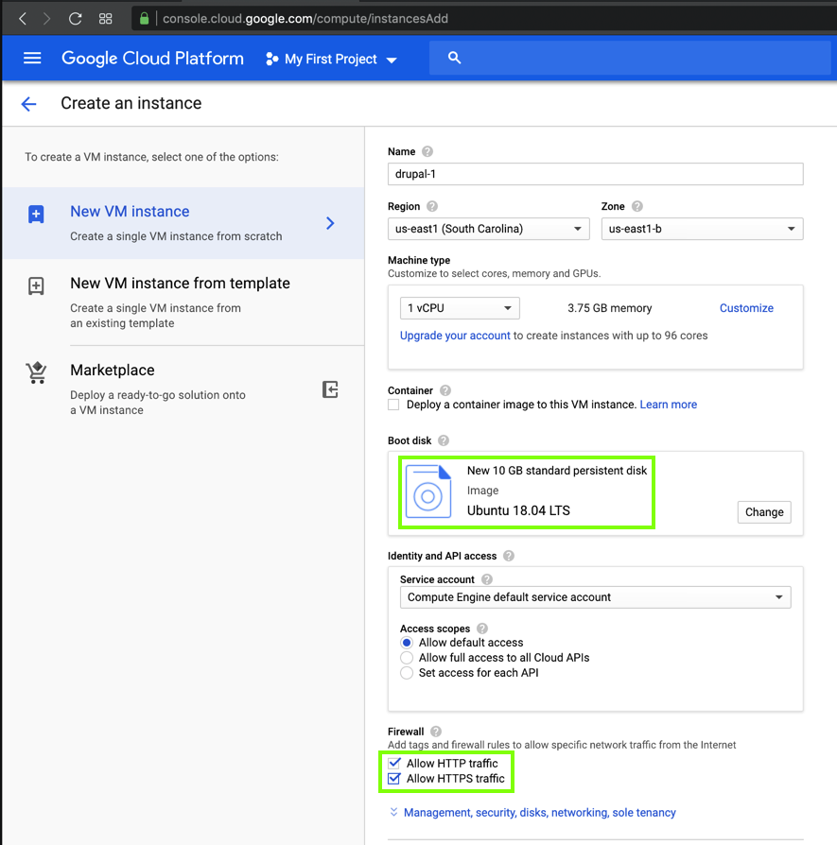This screenshot has width=837, height=845.
Task: Click the back arrow beside Create an instance
Action: (29, 104)
